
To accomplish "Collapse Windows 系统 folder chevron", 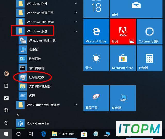I will [x=76, y=31].
